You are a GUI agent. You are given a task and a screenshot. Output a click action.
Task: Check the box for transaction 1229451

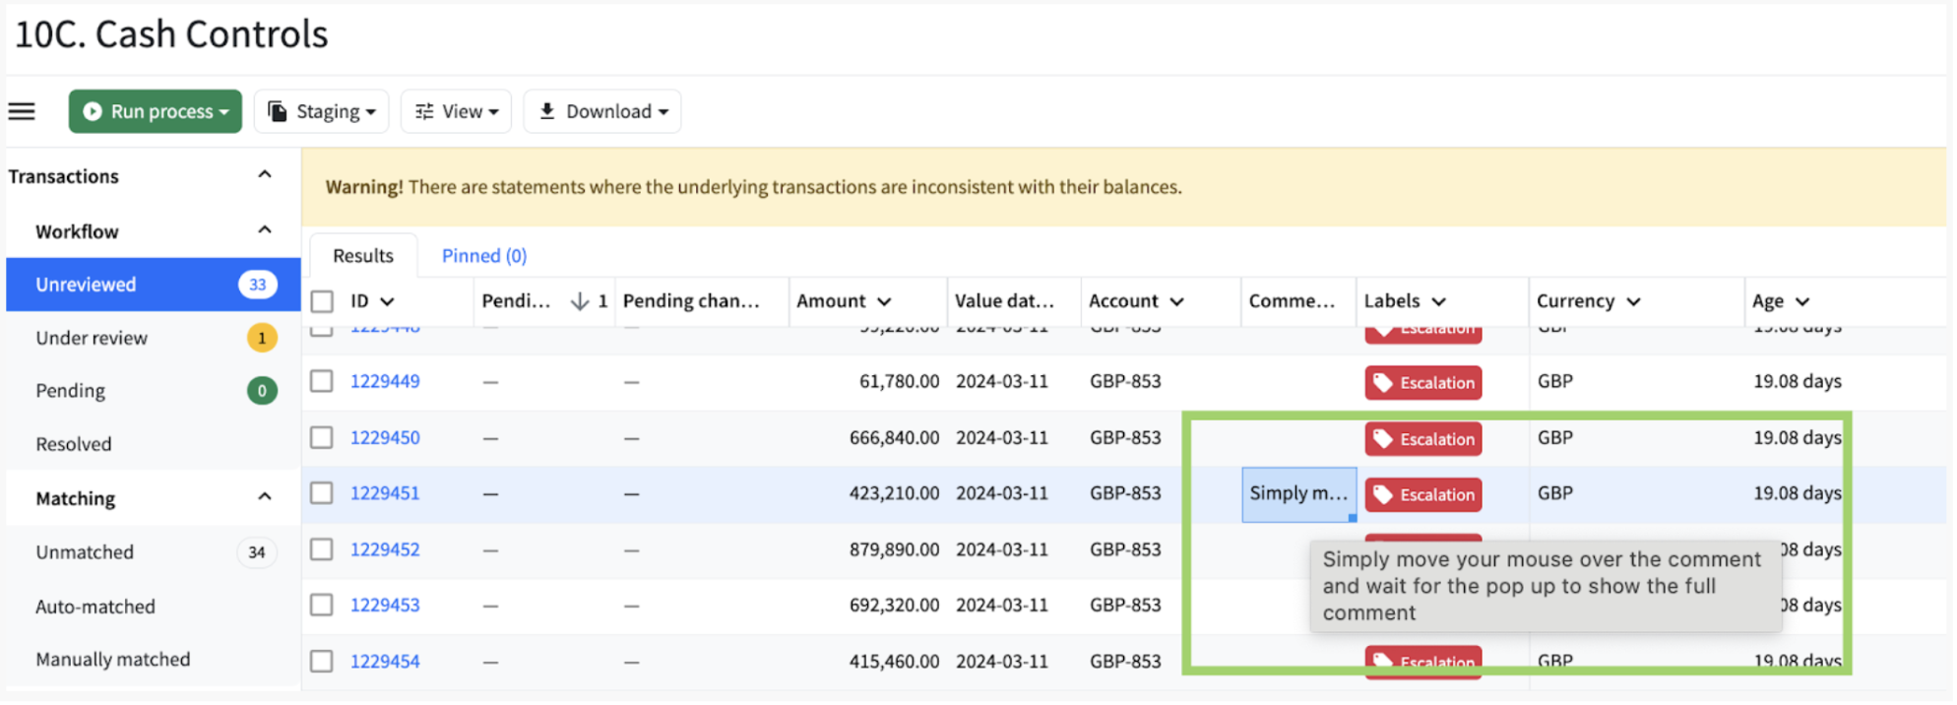click(322, 492)
